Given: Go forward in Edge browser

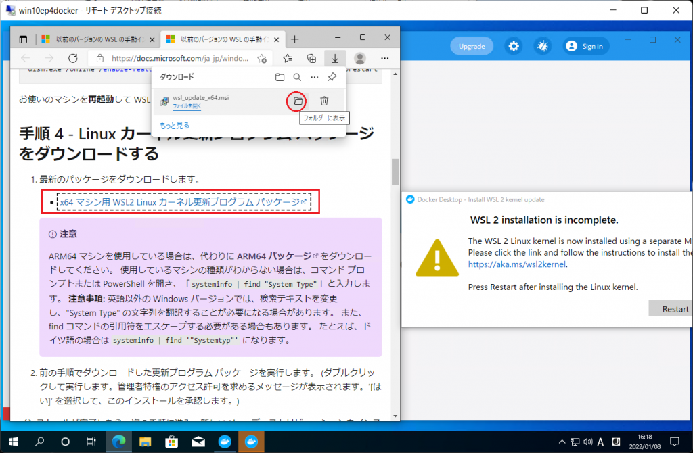Looking at the screenshot, I should point(49,58).
